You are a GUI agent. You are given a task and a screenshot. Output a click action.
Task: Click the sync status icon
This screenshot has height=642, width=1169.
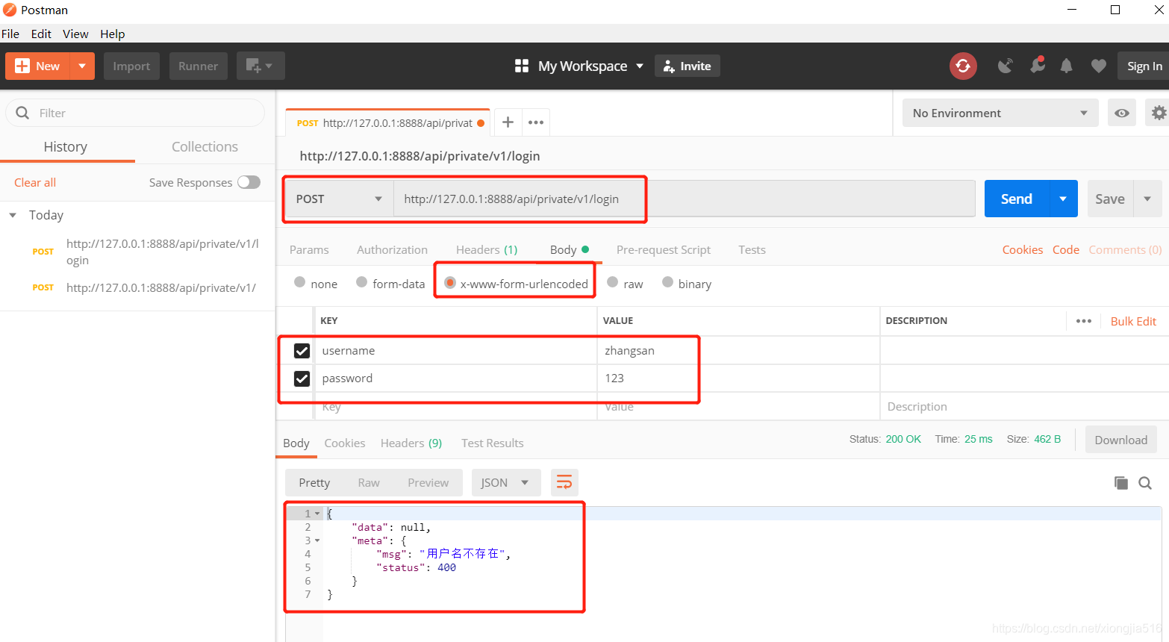(963, 66)
